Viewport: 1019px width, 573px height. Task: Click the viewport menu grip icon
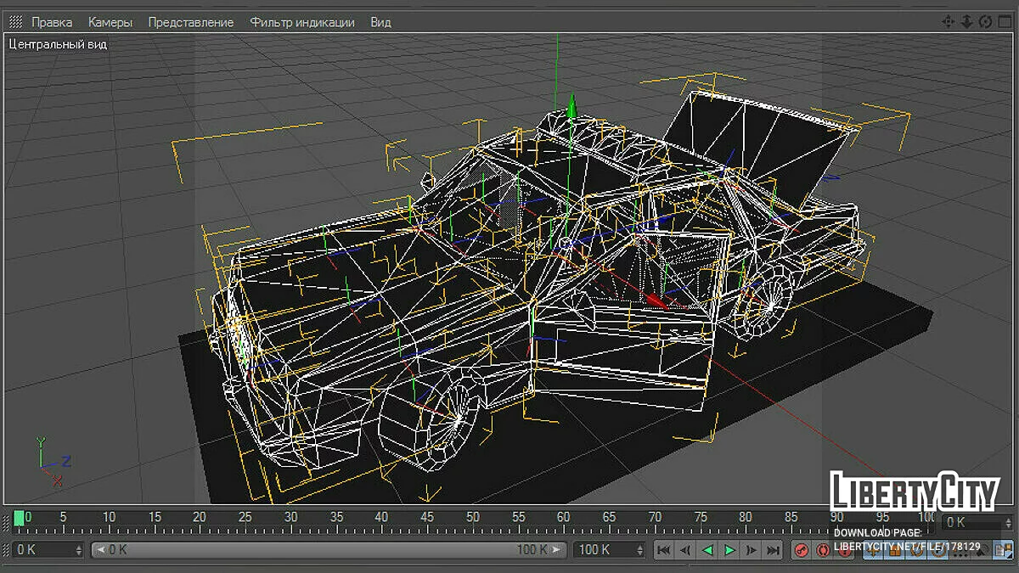[x=15, y=22]
